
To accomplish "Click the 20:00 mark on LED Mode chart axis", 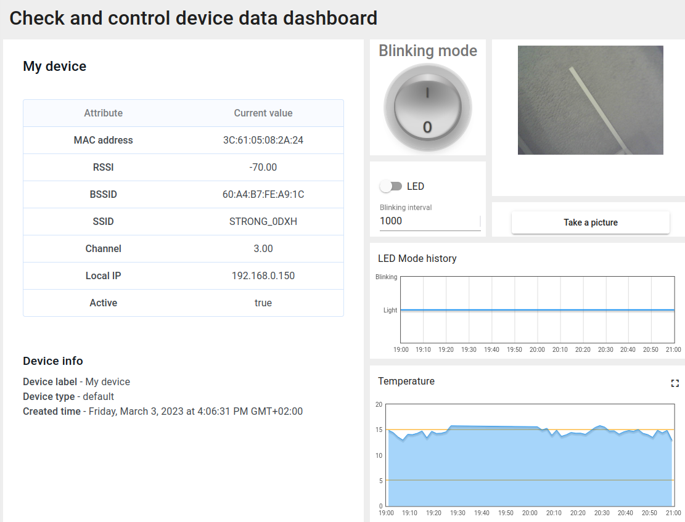I will (x=537, y=349).
